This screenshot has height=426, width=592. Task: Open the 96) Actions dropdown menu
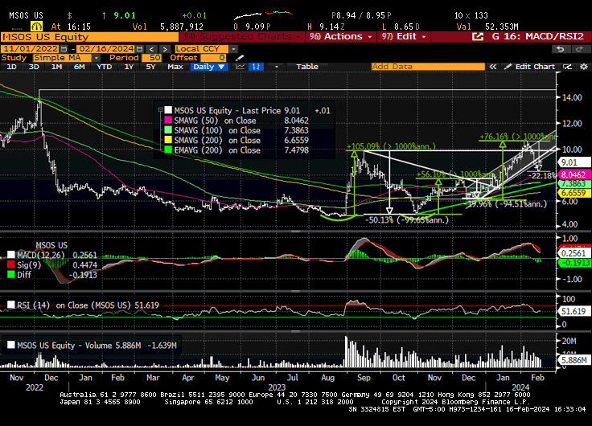coord(341,37)
